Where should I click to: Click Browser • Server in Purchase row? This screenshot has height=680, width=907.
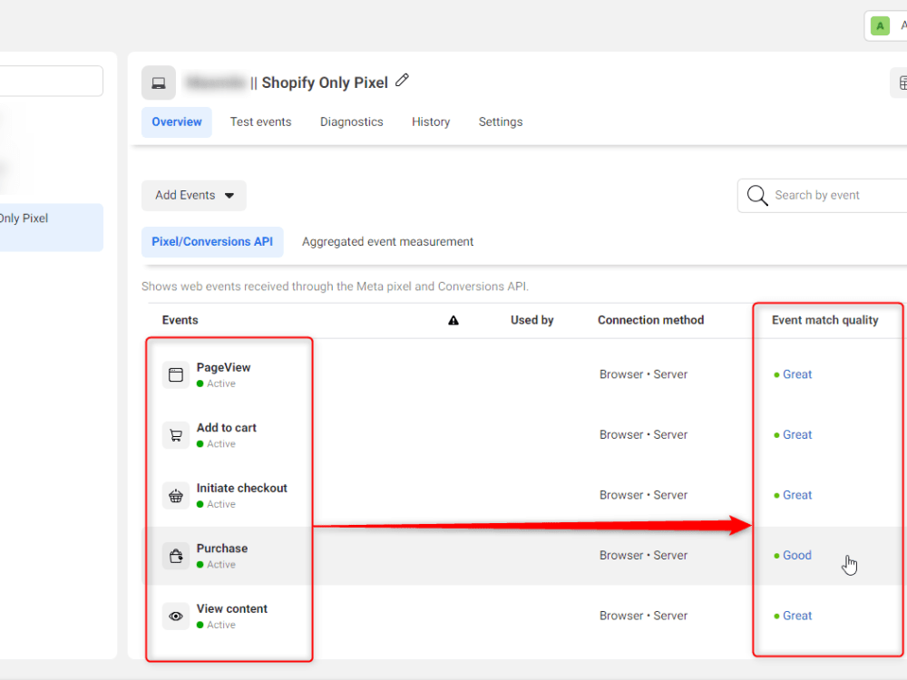[643, 556]
